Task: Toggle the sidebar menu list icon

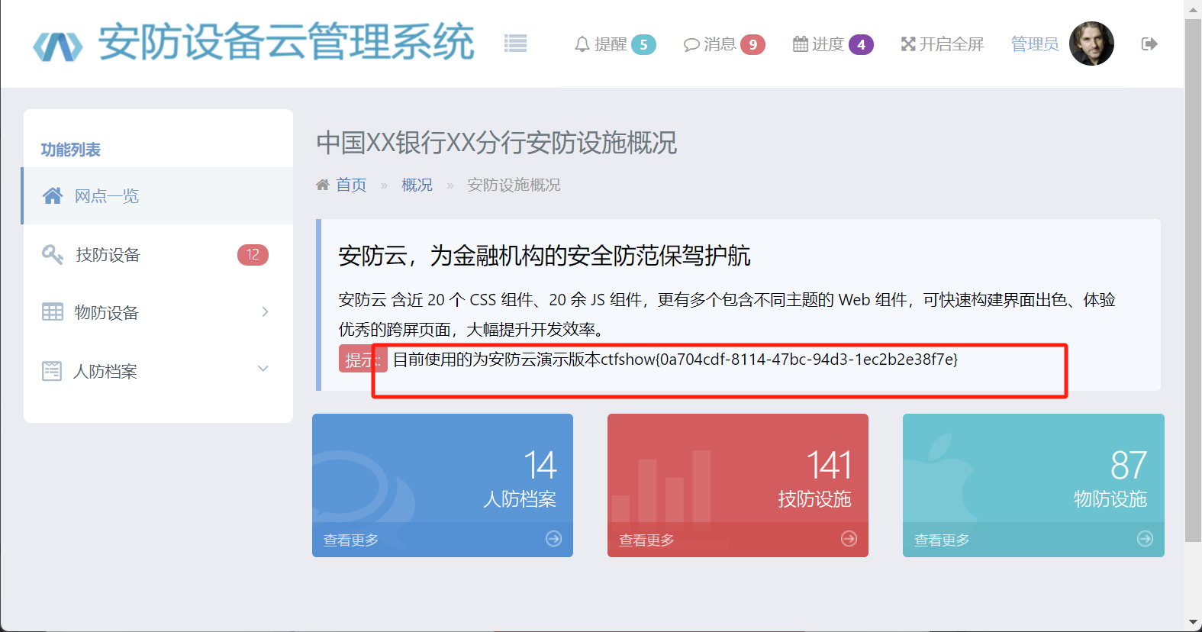Action: point(516,44)
